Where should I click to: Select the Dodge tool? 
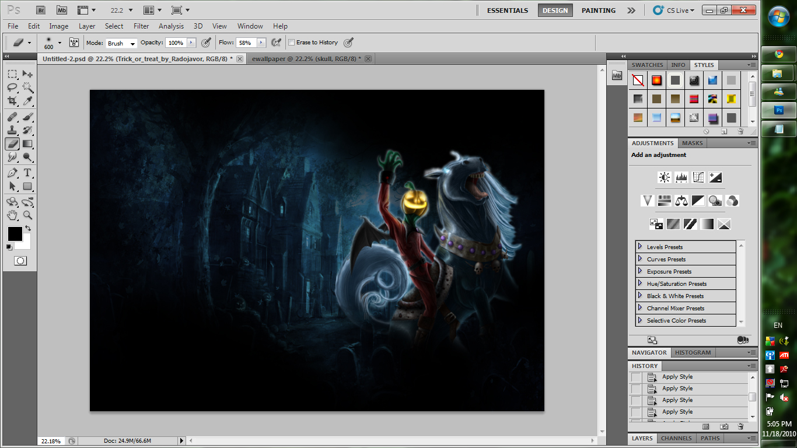(27, 157)
